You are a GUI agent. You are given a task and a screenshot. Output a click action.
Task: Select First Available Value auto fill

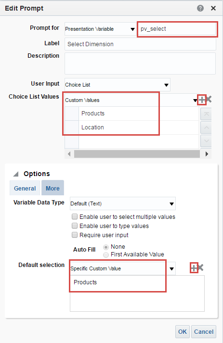coord(106,255)
